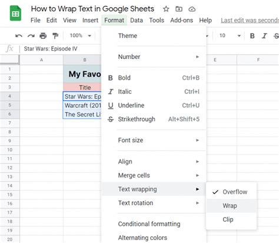Select column E header
Image resolution: width=279 pixels, height=243 pixels.
[221, 60]
